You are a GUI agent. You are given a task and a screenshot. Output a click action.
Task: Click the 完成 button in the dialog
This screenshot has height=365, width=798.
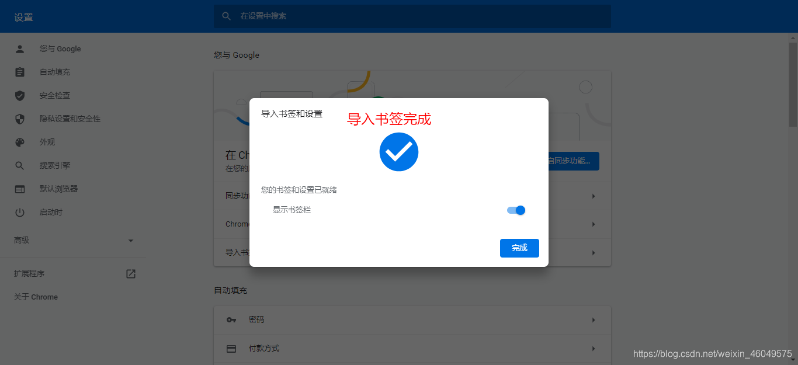pyautogui.click(x=519, y=248)
